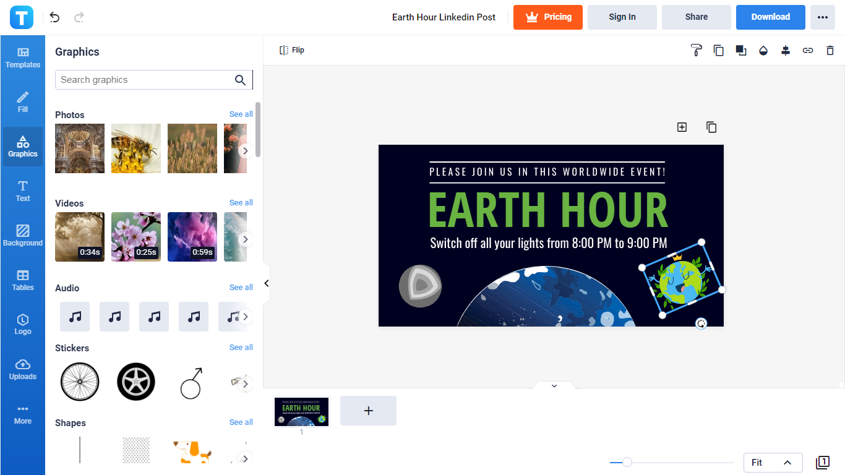Click the link icon in toolbar
845x475 pixels.
[x=807, y=51]
